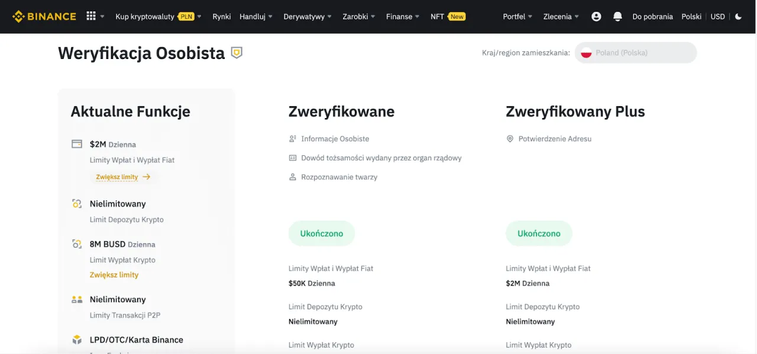Click the location pin icon for Potwierdzenie Adresu

click(x=510, y=139)
